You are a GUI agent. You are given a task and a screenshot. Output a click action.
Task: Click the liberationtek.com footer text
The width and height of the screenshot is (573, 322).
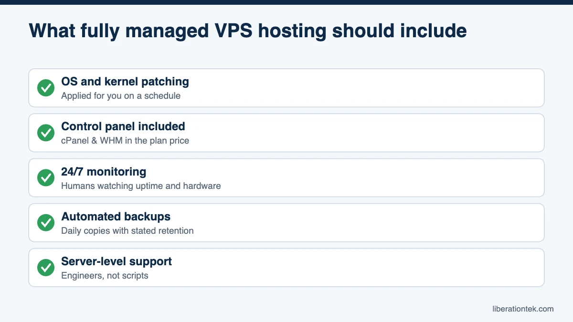click(x=523, y=309)
